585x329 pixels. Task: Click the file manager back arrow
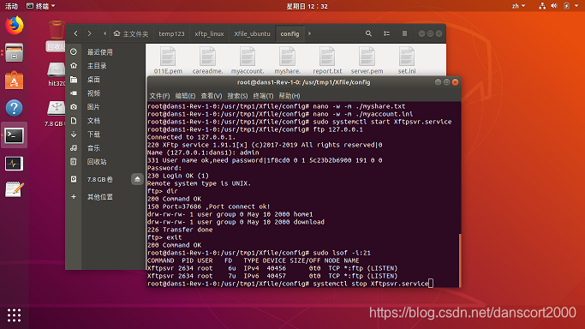tap(75, 33)
